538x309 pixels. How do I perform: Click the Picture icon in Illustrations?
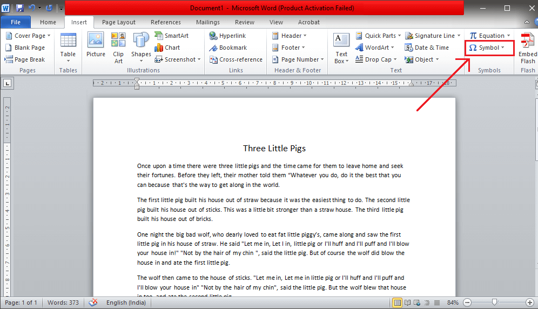point(96,46)
